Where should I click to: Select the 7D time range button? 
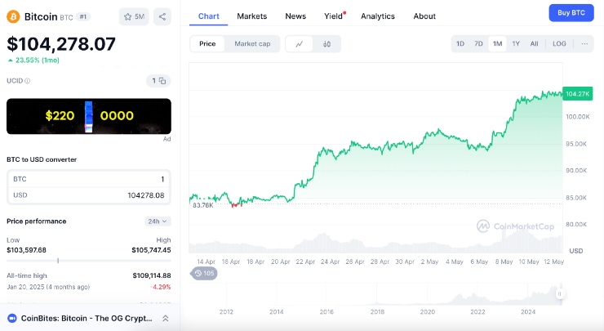(x=479, y=44)
